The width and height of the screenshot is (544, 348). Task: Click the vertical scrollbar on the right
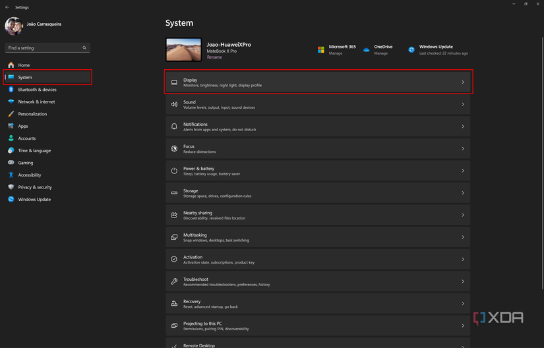542,163
